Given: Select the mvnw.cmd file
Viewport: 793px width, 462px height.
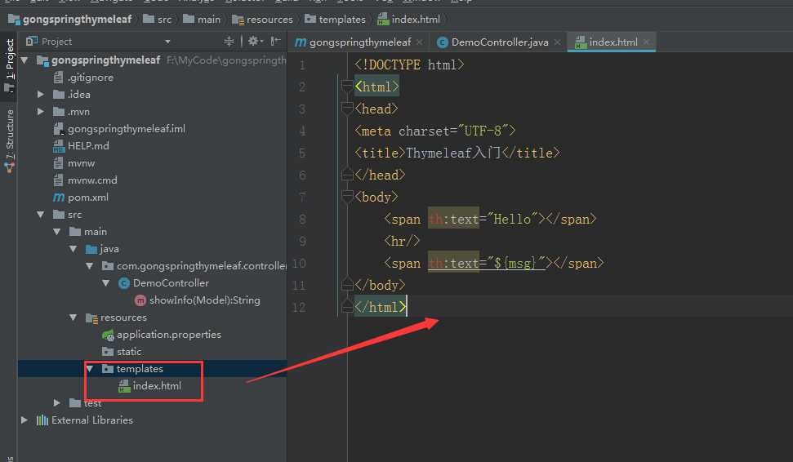Looking at the screenshot, I should point(86,180).
